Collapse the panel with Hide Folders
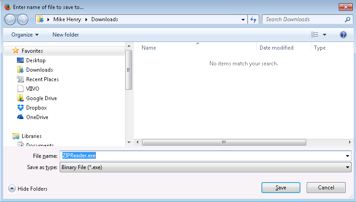Image resolution: width=356 pixels, height=202 pixels. coord(28,188)
